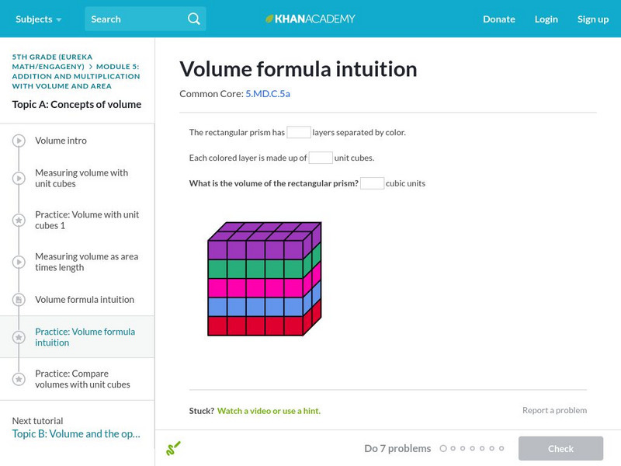This screenshot has height=466, width=621.
Task: Click the Khan Academy leaf logo
Action: tap(269, 19)
